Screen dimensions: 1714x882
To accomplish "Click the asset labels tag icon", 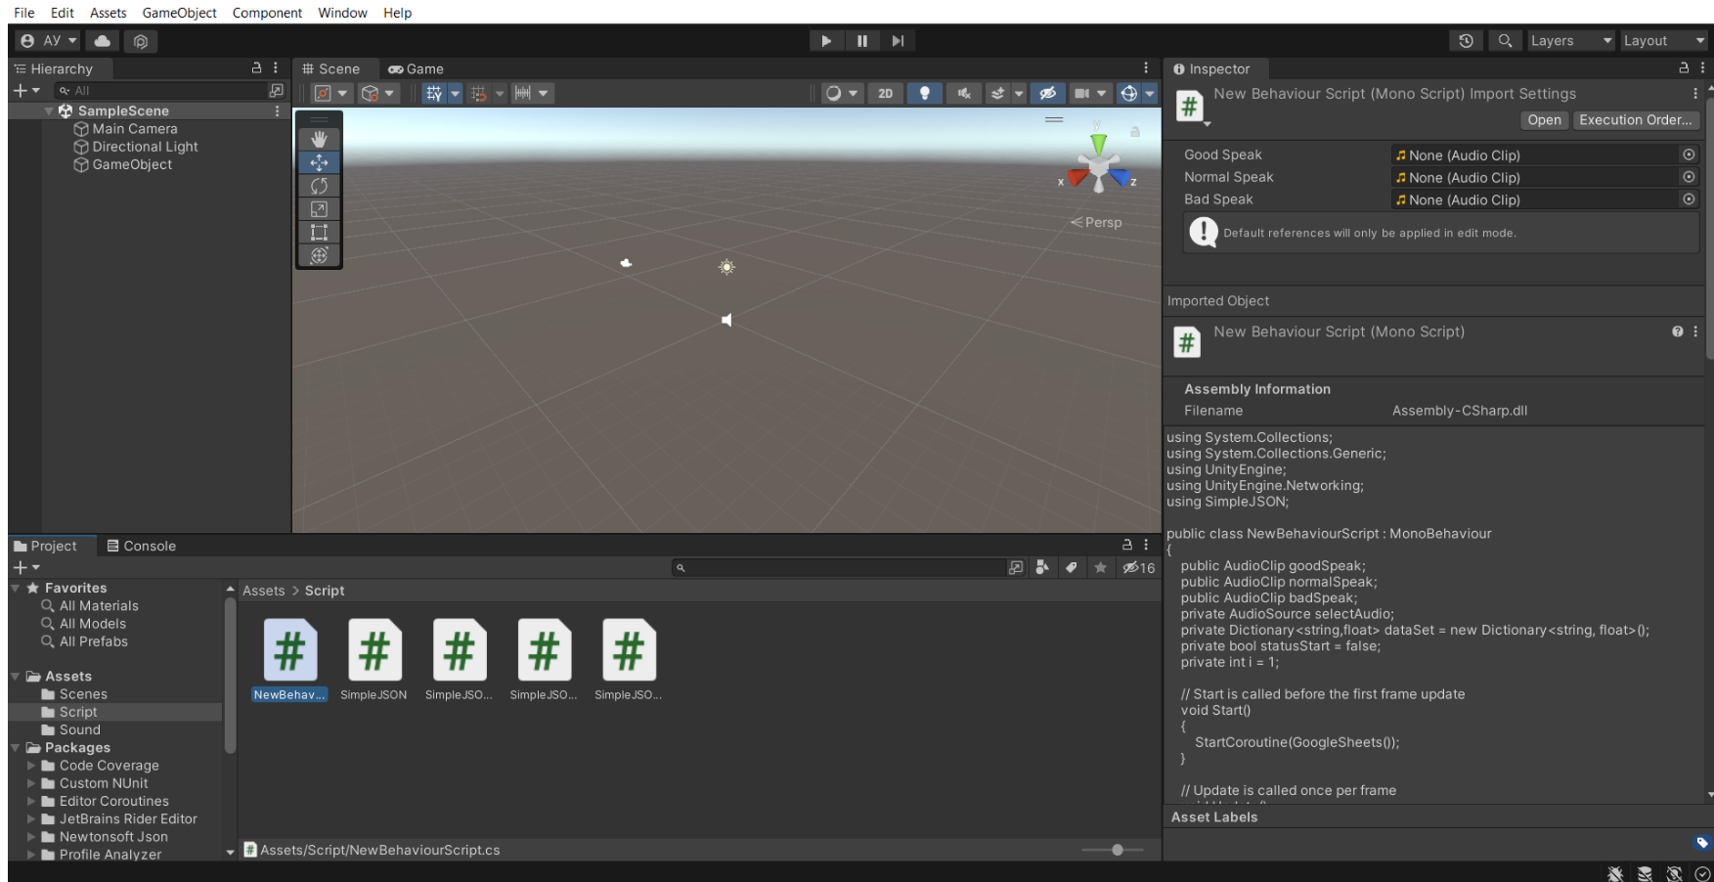I will coord(1702,843).
